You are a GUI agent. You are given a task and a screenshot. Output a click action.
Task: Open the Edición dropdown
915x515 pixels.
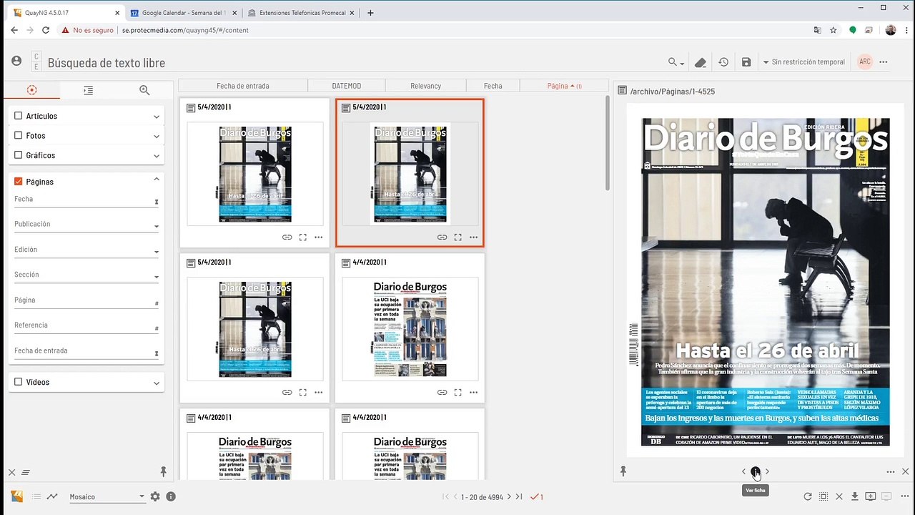click(86, 250)
